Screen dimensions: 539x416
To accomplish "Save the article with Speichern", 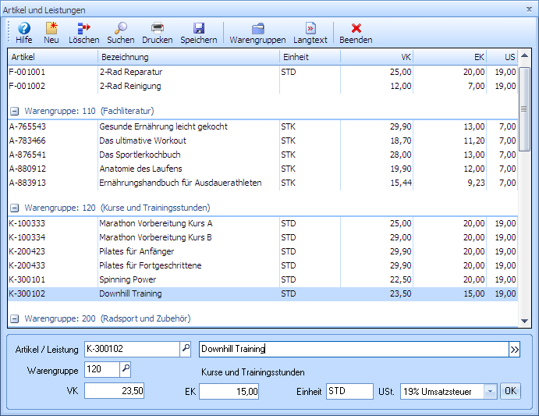I will coord(199,33).
